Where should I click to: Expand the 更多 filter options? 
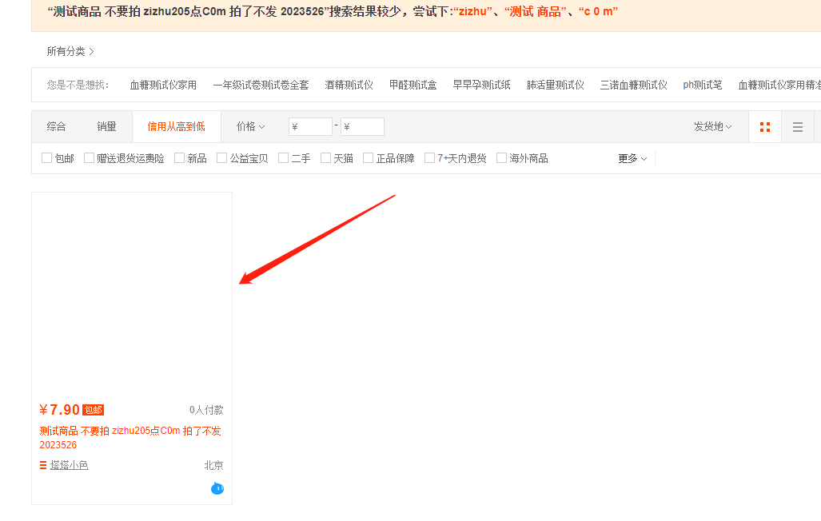pos(632,158)
